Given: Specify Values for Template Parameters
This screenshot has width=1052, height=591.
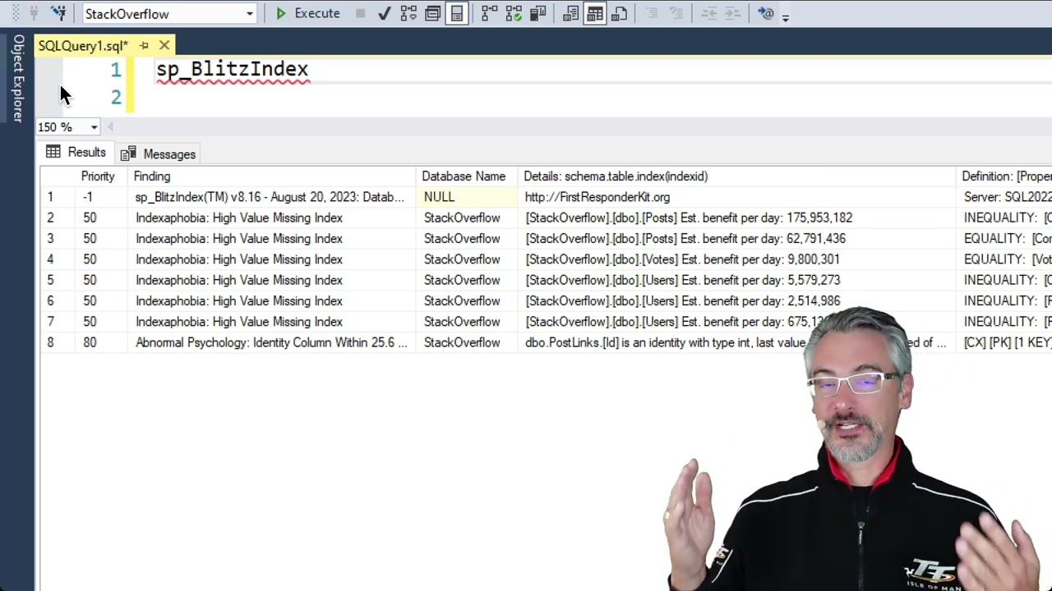Looking at the screenshot, I should click(x=765, y=13).
